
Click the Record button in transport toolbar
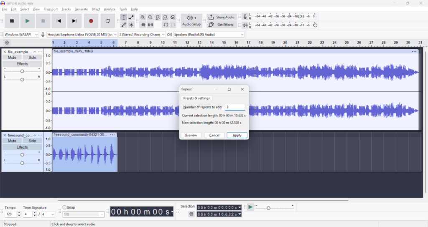[x=91, y=21]
